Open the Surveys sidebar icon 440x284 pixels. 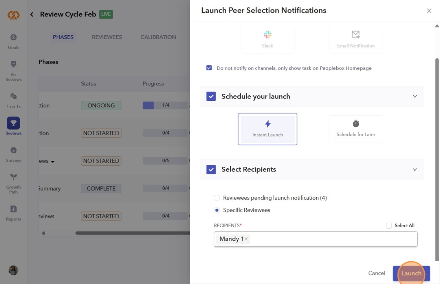13,154
